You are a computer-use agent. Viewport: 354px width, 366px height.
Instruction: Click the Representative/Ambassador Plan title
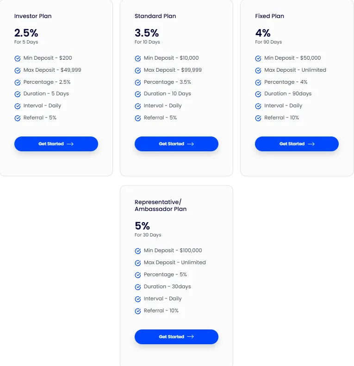161,205
